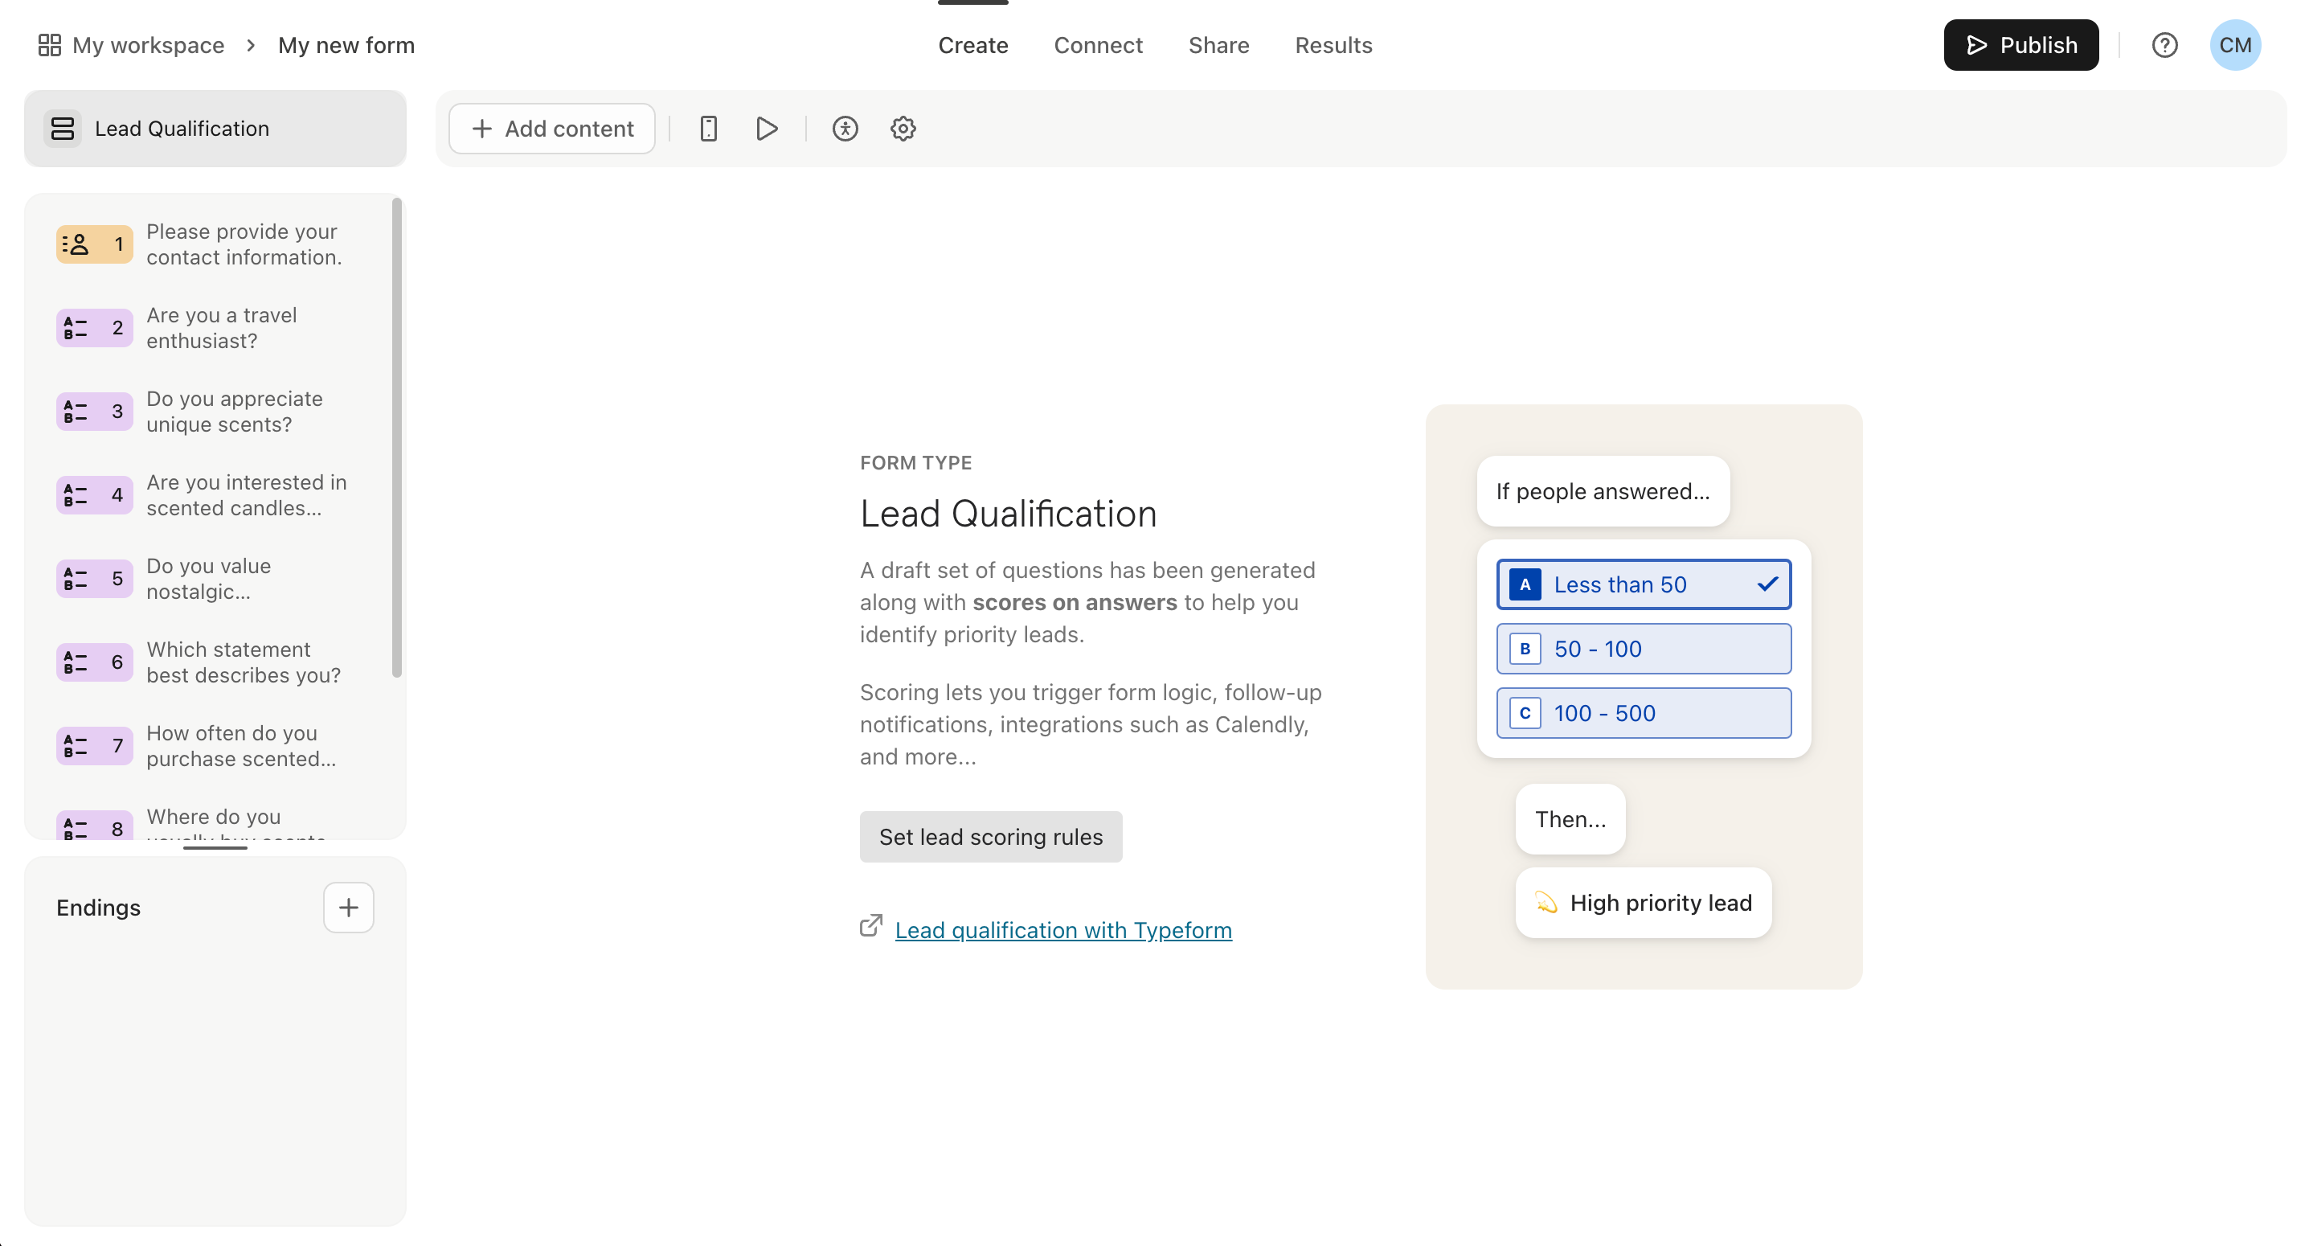Add a new ending with plus button
Viewport: 2305px width, 1246px height.
348,908
